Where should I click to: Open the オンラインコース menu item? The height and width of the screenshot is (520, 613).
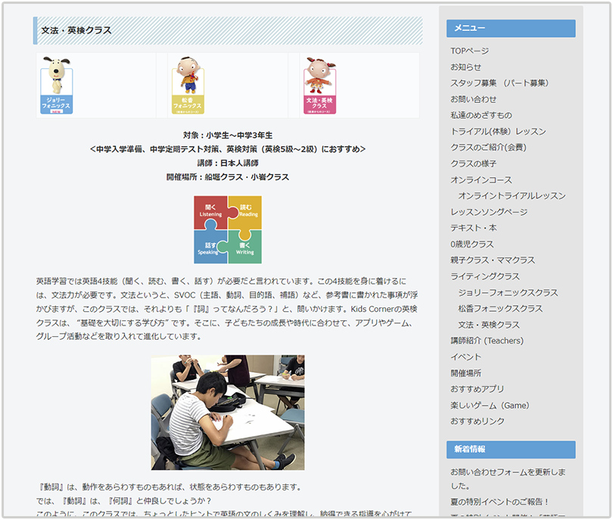[481, 179]
